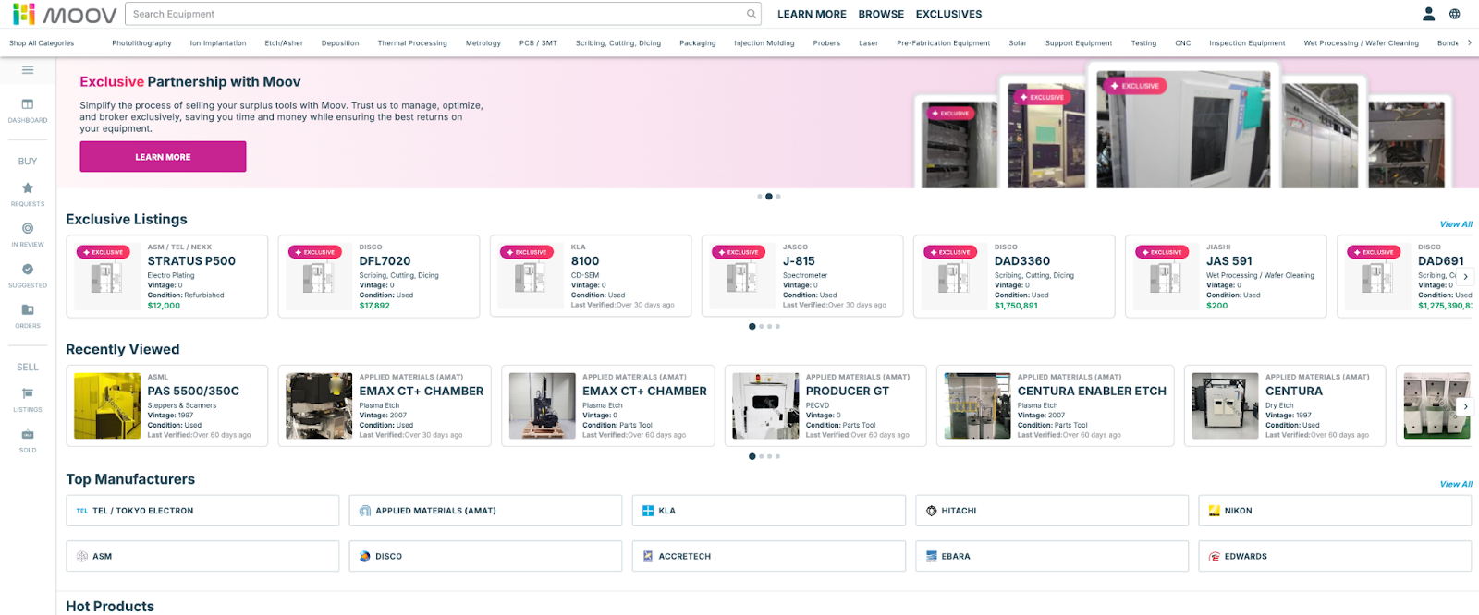
Task: Toggle the sidebar hamburger menu
Action: pyautogui.click(x=28, y=70)
